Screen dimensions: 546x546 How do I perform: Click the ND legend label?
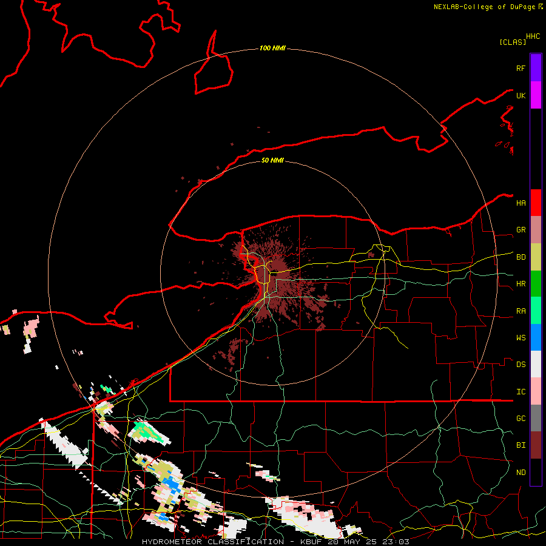pyautogui.click(x=521, y=473)
